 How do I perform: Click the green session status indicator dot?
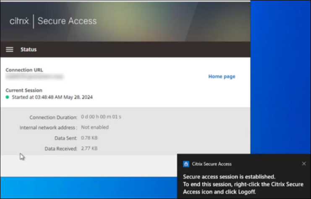click(7, 97)
